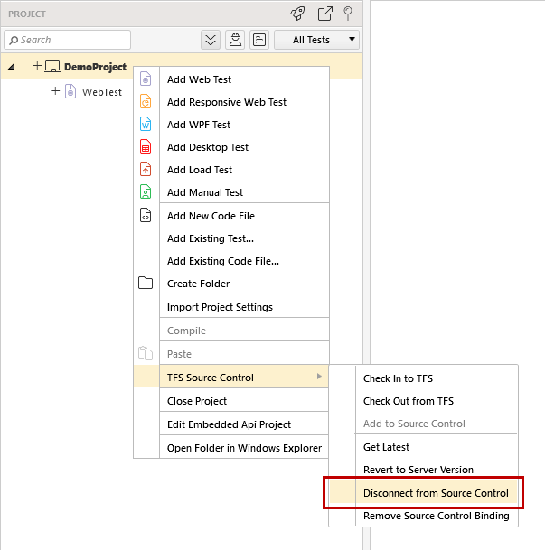Choose Disconnect from Source Control

click(x=423, y=493)
